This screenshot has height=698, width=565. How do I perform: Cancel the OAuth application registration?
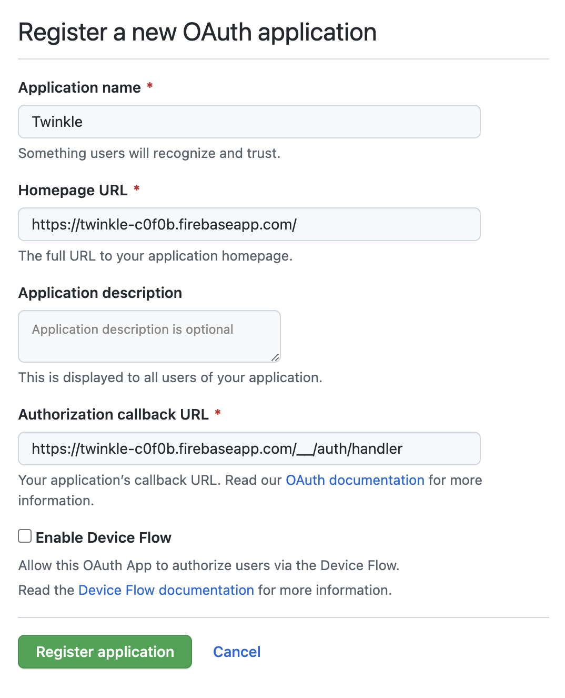point(237,652)
